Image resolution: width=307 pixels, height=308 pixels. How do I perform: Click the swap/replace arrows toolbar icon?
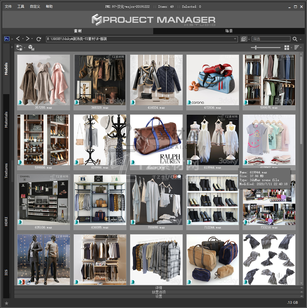point(19,48)
